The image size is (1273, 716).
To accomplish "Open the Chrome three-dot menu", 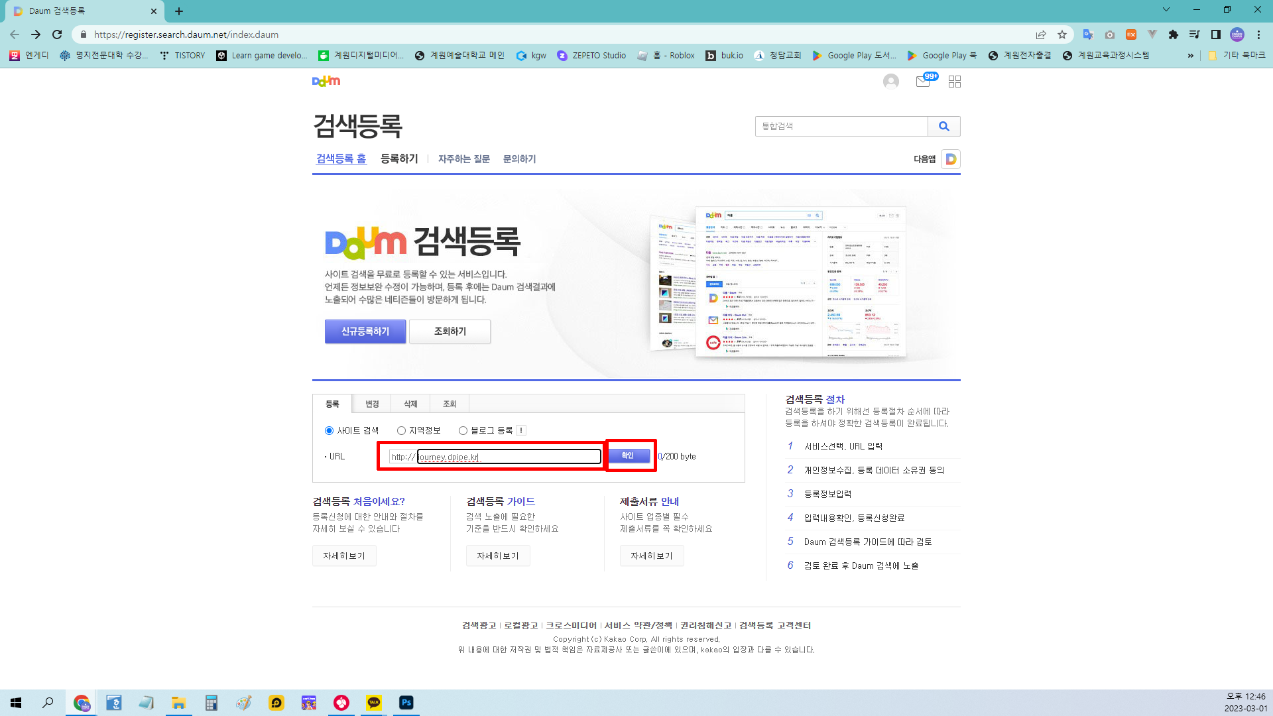I will [1258, 34].
